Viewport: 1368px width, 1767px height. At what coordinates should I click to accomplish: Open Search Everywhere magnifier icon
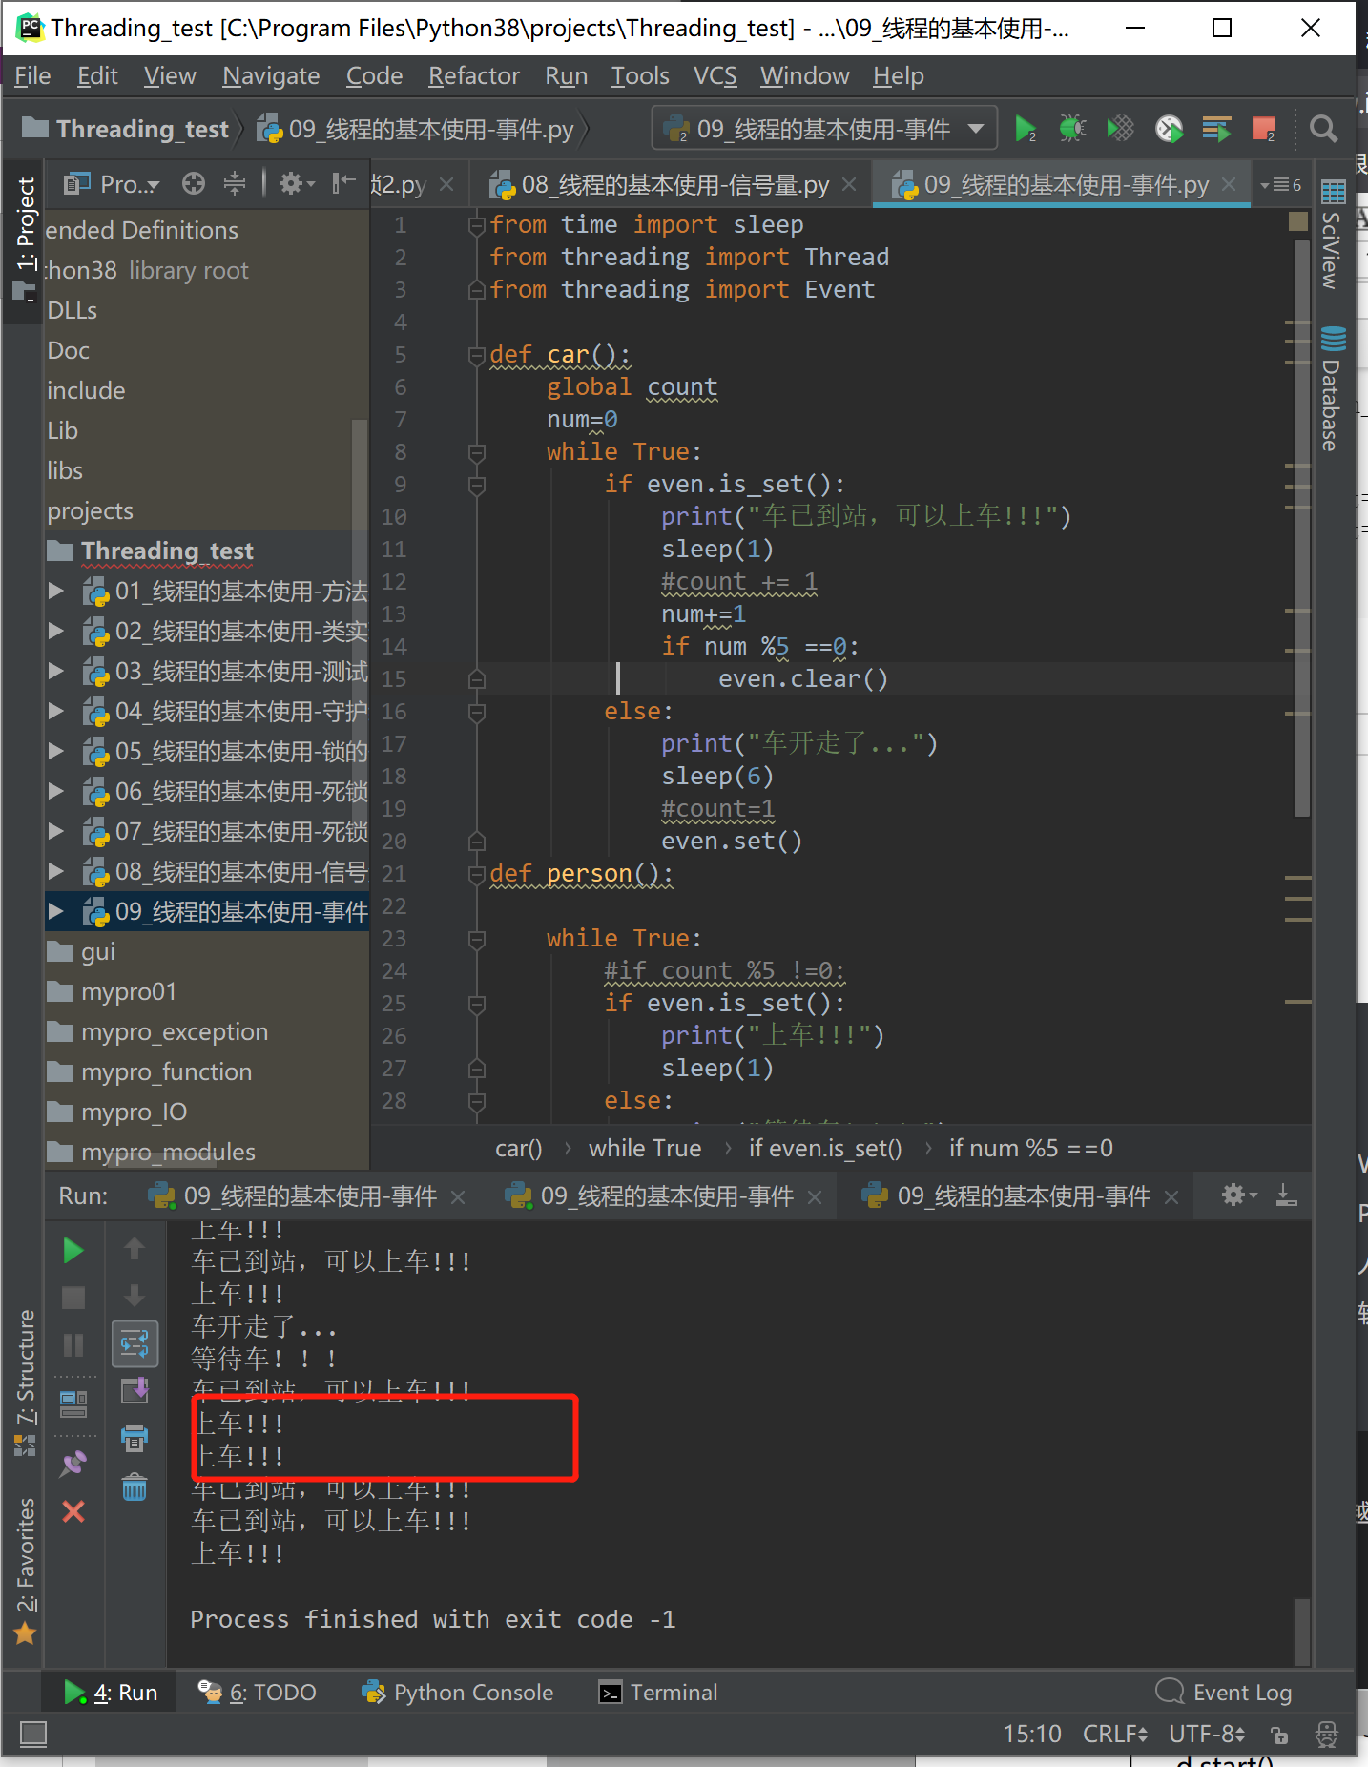tap(1323, 129)
